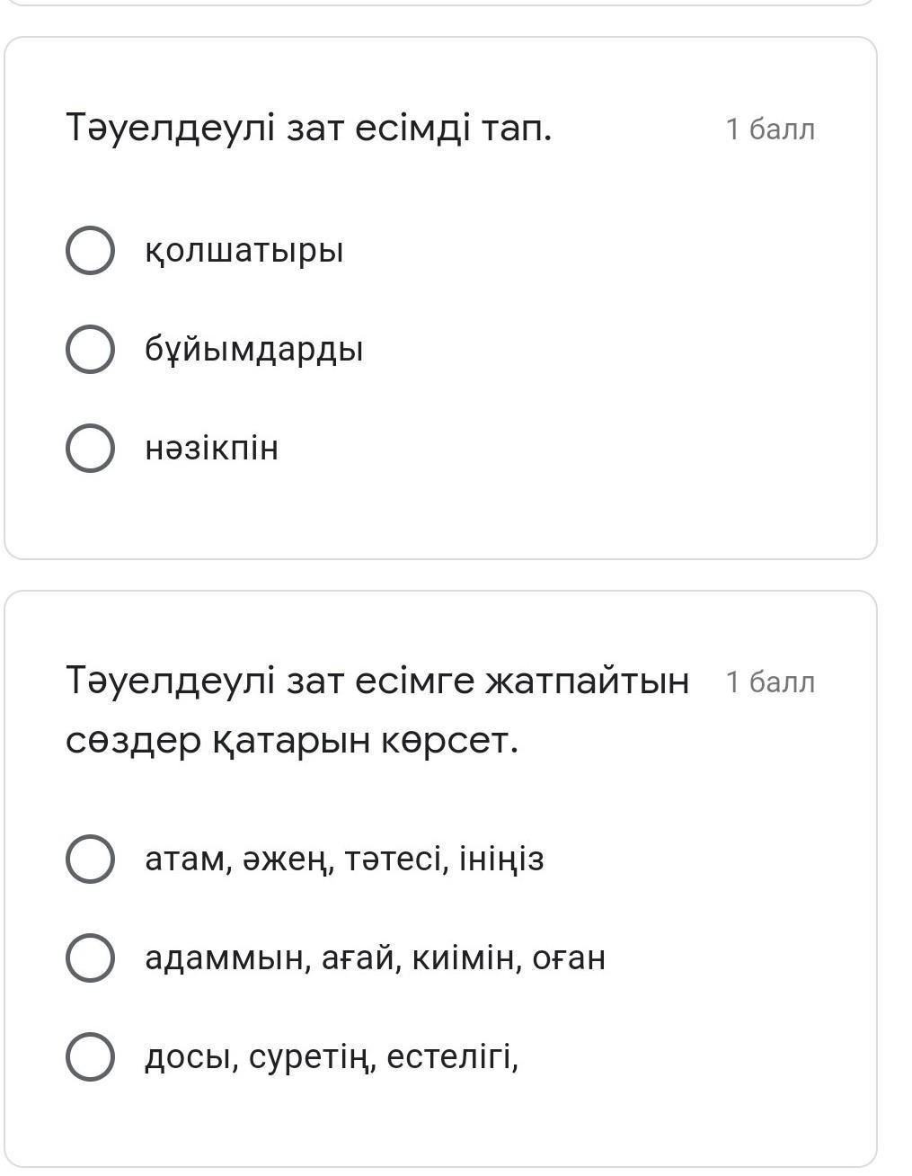The width and height of the screenshot is (912, 1176).
Task: Click 1 балл beside the second question
Action: click(770, 682)
